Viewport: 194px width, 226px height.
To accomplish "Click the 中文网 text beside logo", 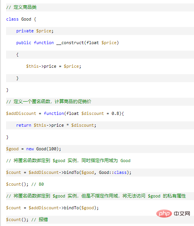I will [x=182, y=213].
